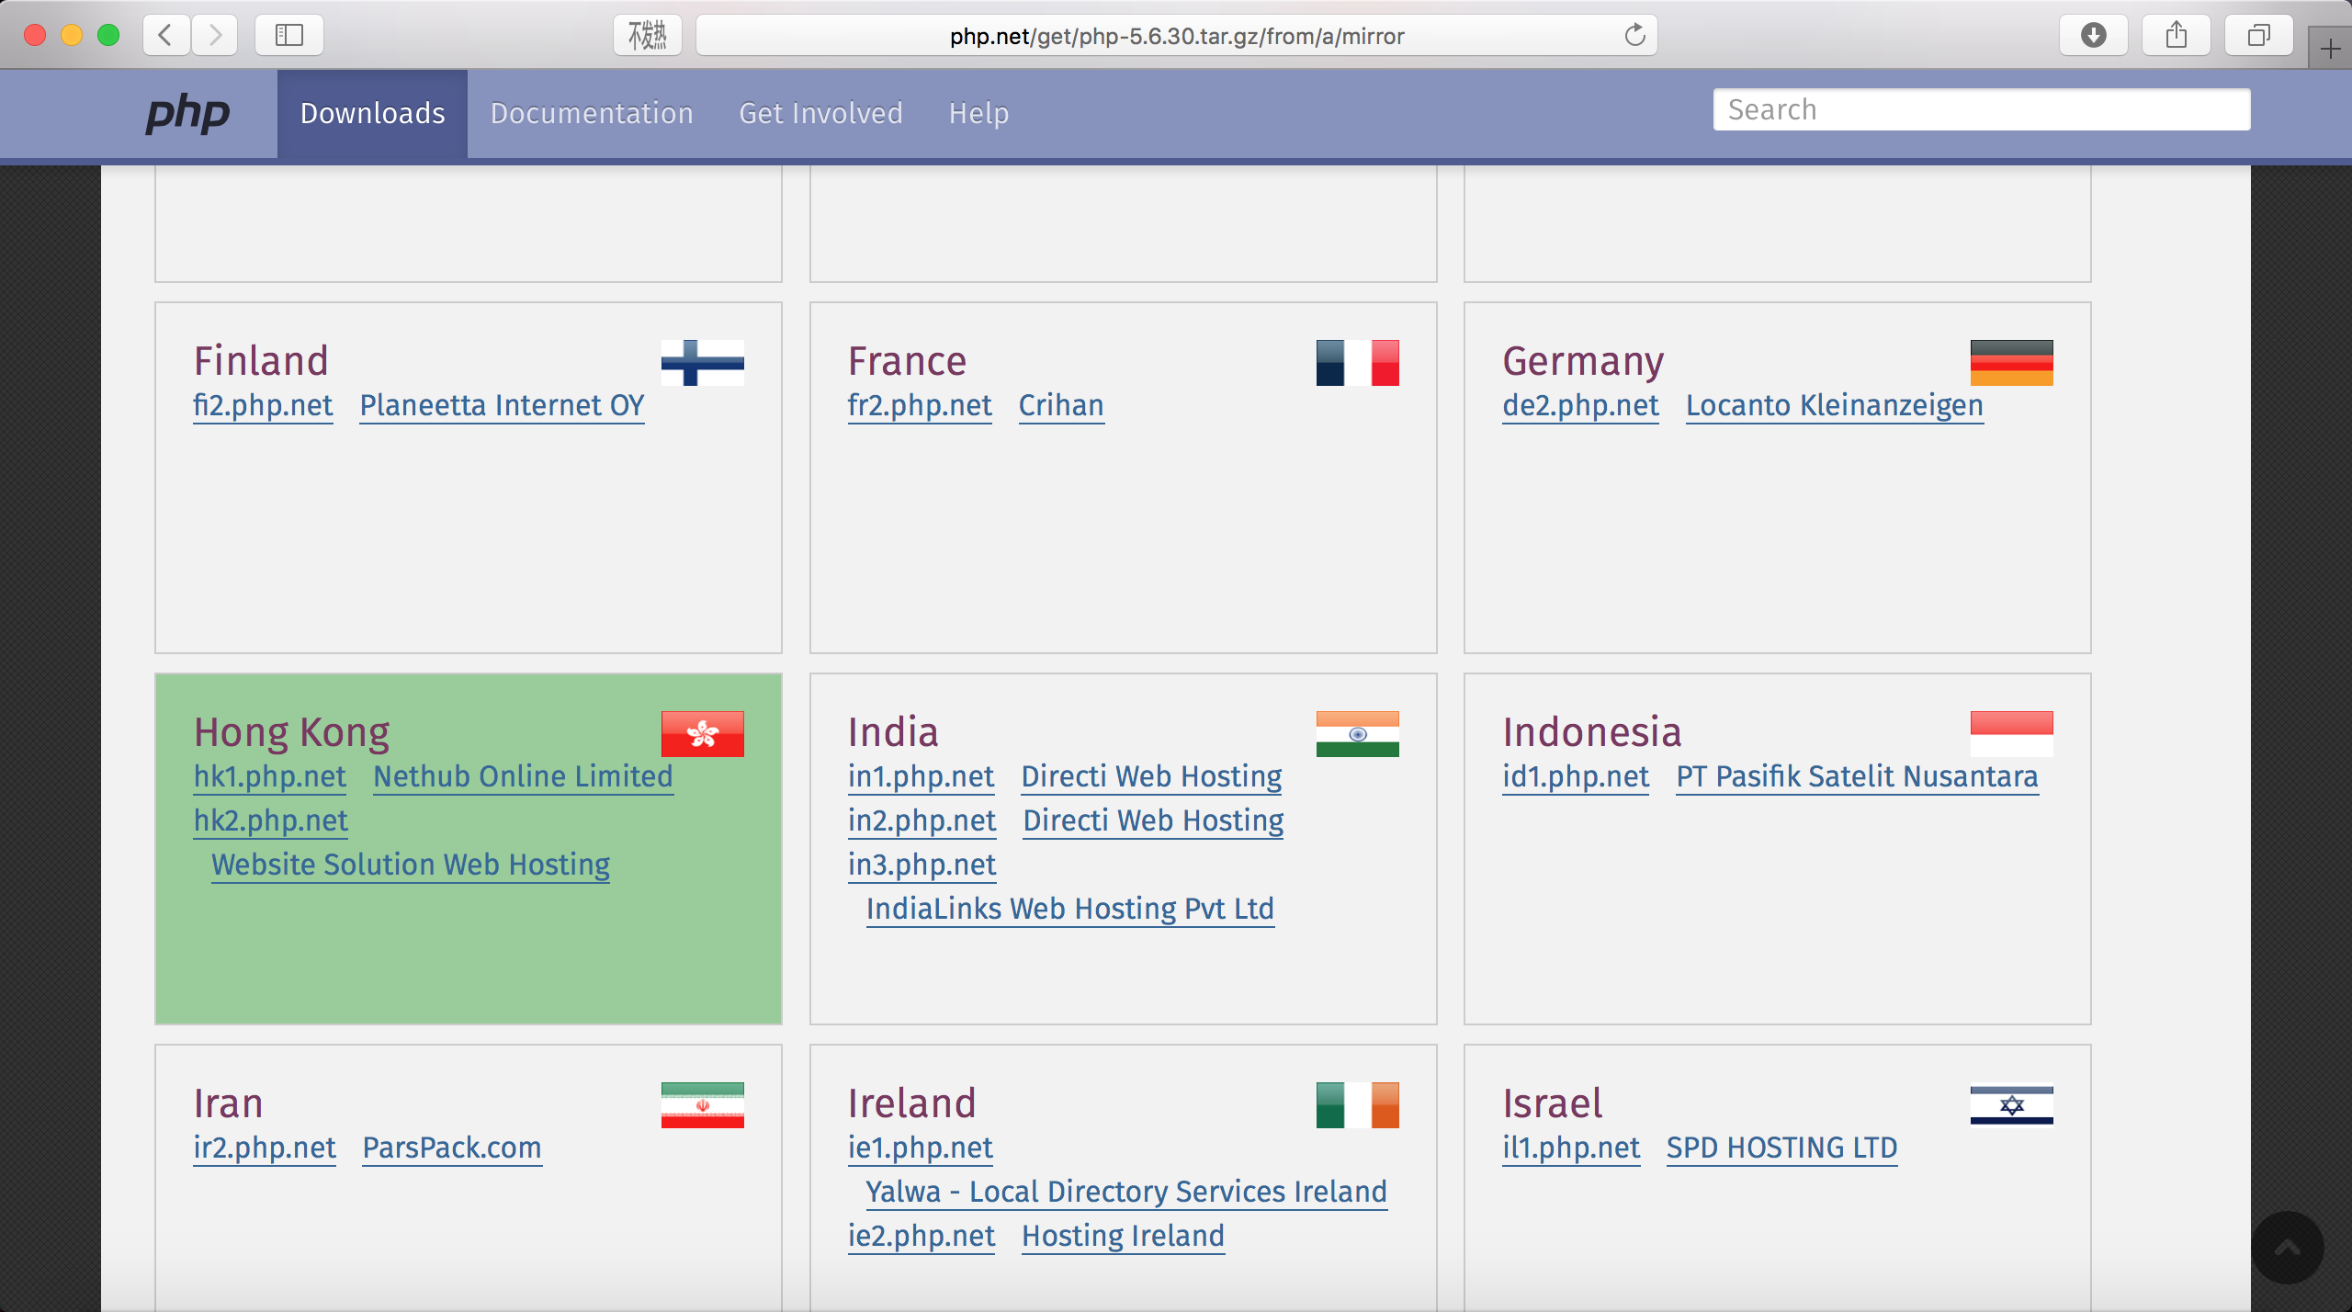Click the Finland flag icon
Viewport: 2352px width, 1312px height.
click(x=703, y=363)
